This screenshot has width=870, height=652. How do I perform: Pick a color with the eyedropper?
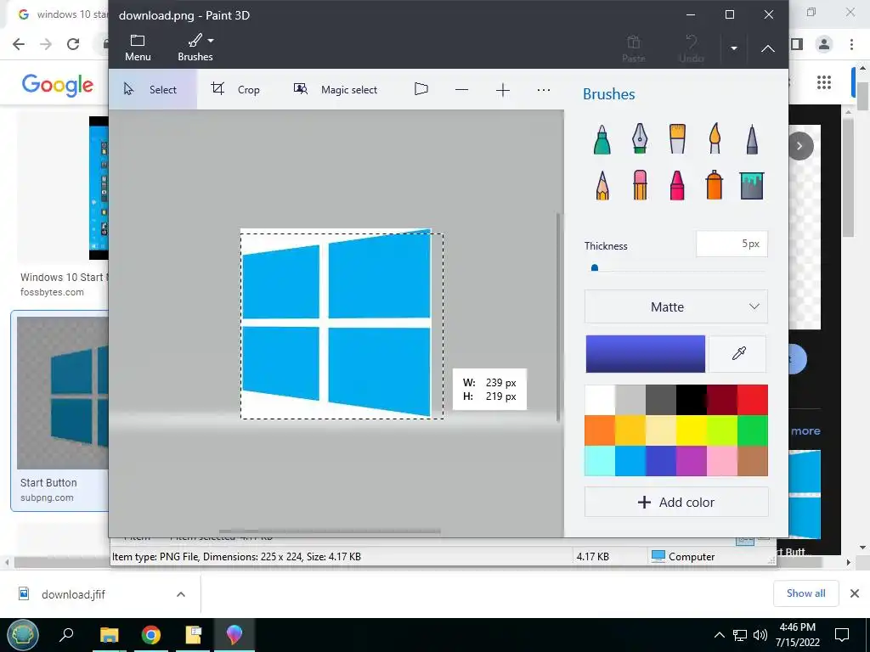tap(738, 353)
